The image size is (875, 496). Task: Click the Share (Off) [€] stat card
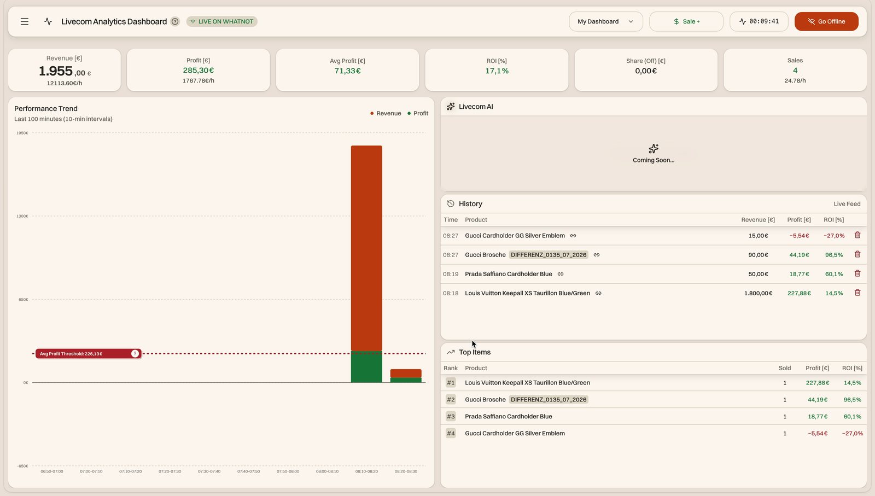[x=646, y=70]
